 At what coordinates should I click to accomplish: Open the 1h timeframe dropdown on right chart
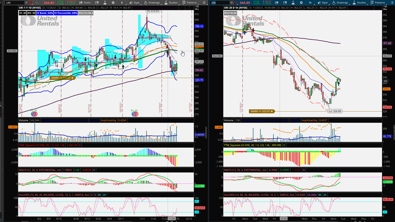[310, 2]
